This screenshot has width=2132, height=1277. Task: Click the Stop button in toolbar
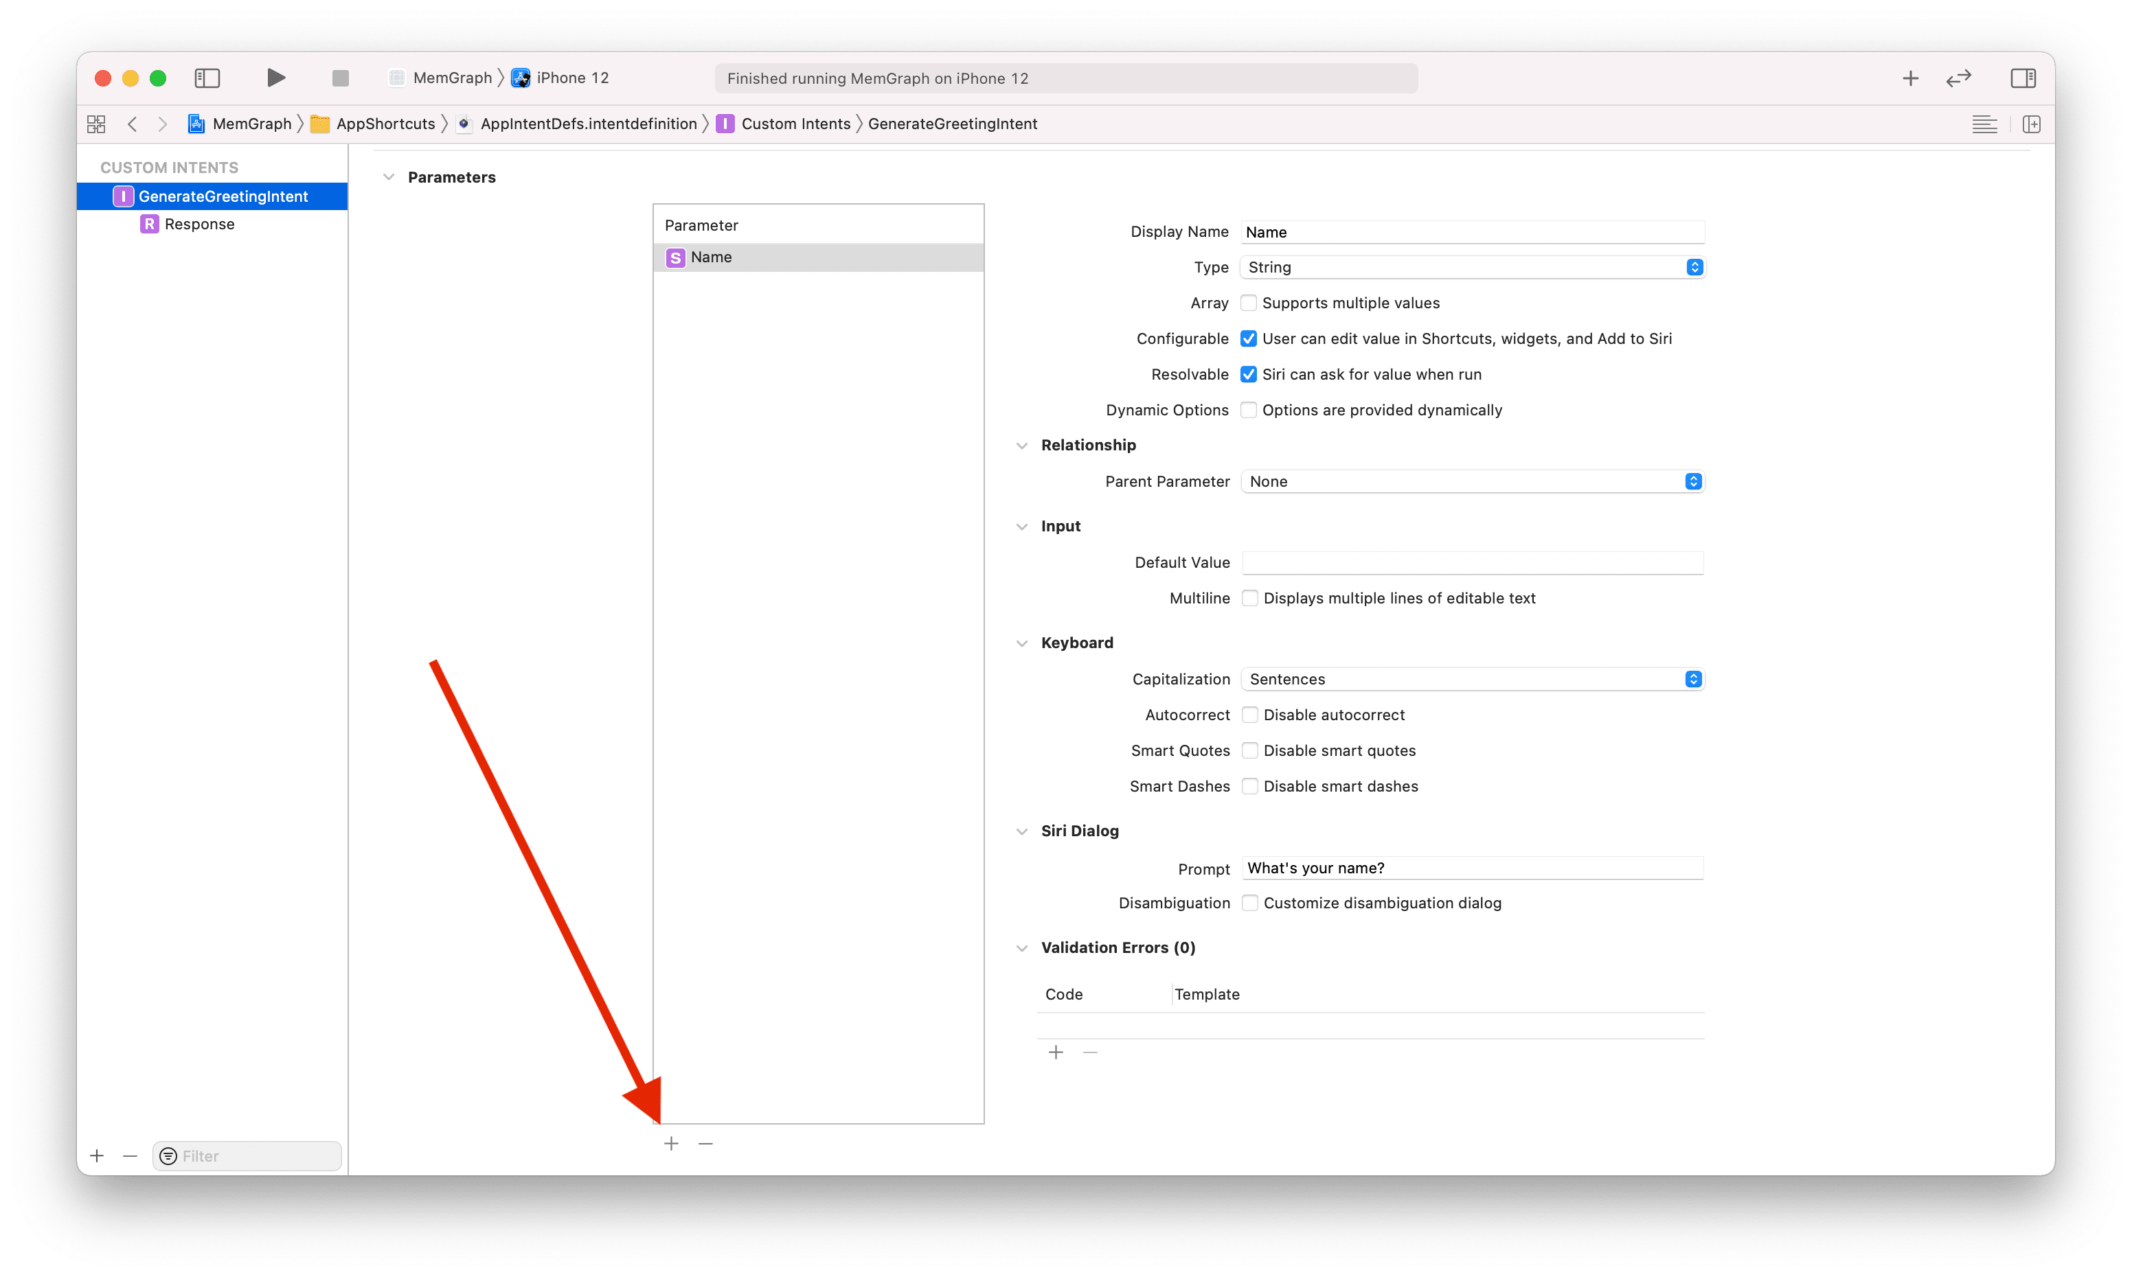pyautogui.click(x=340, y=78)
